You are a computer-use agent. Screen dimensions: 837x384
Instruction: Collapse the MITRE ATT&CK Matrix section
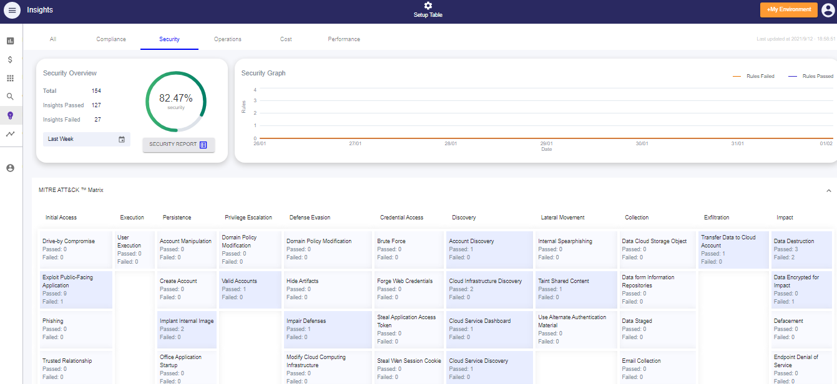point(828,190)
